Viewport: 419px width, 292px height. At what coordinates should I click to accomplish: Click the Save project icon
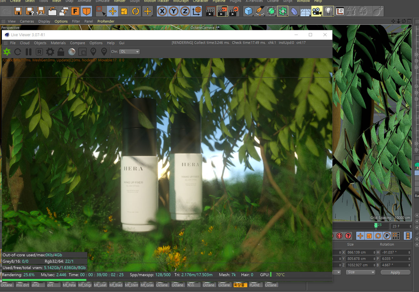[x=18, y=11]
